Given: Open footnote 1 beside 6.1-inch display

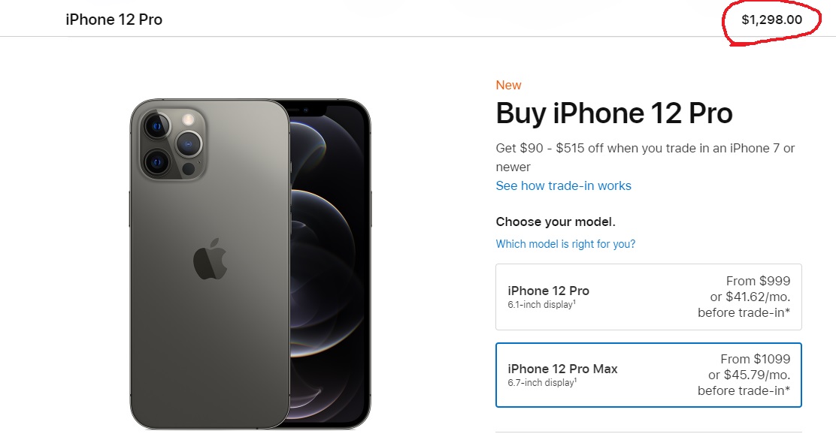Looking at the screenshot, I should click(574, 302).
